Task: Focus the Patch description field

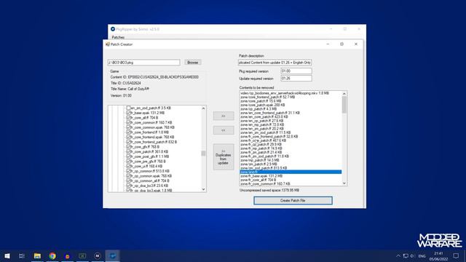Action: [275, 63]
